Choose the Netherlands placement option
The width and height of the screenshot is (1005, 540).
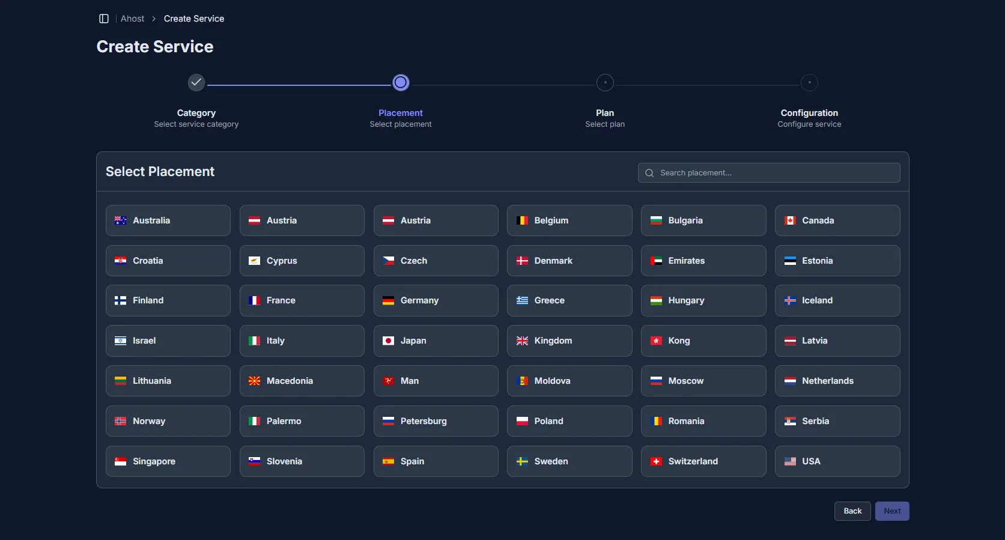click(837, 381)
